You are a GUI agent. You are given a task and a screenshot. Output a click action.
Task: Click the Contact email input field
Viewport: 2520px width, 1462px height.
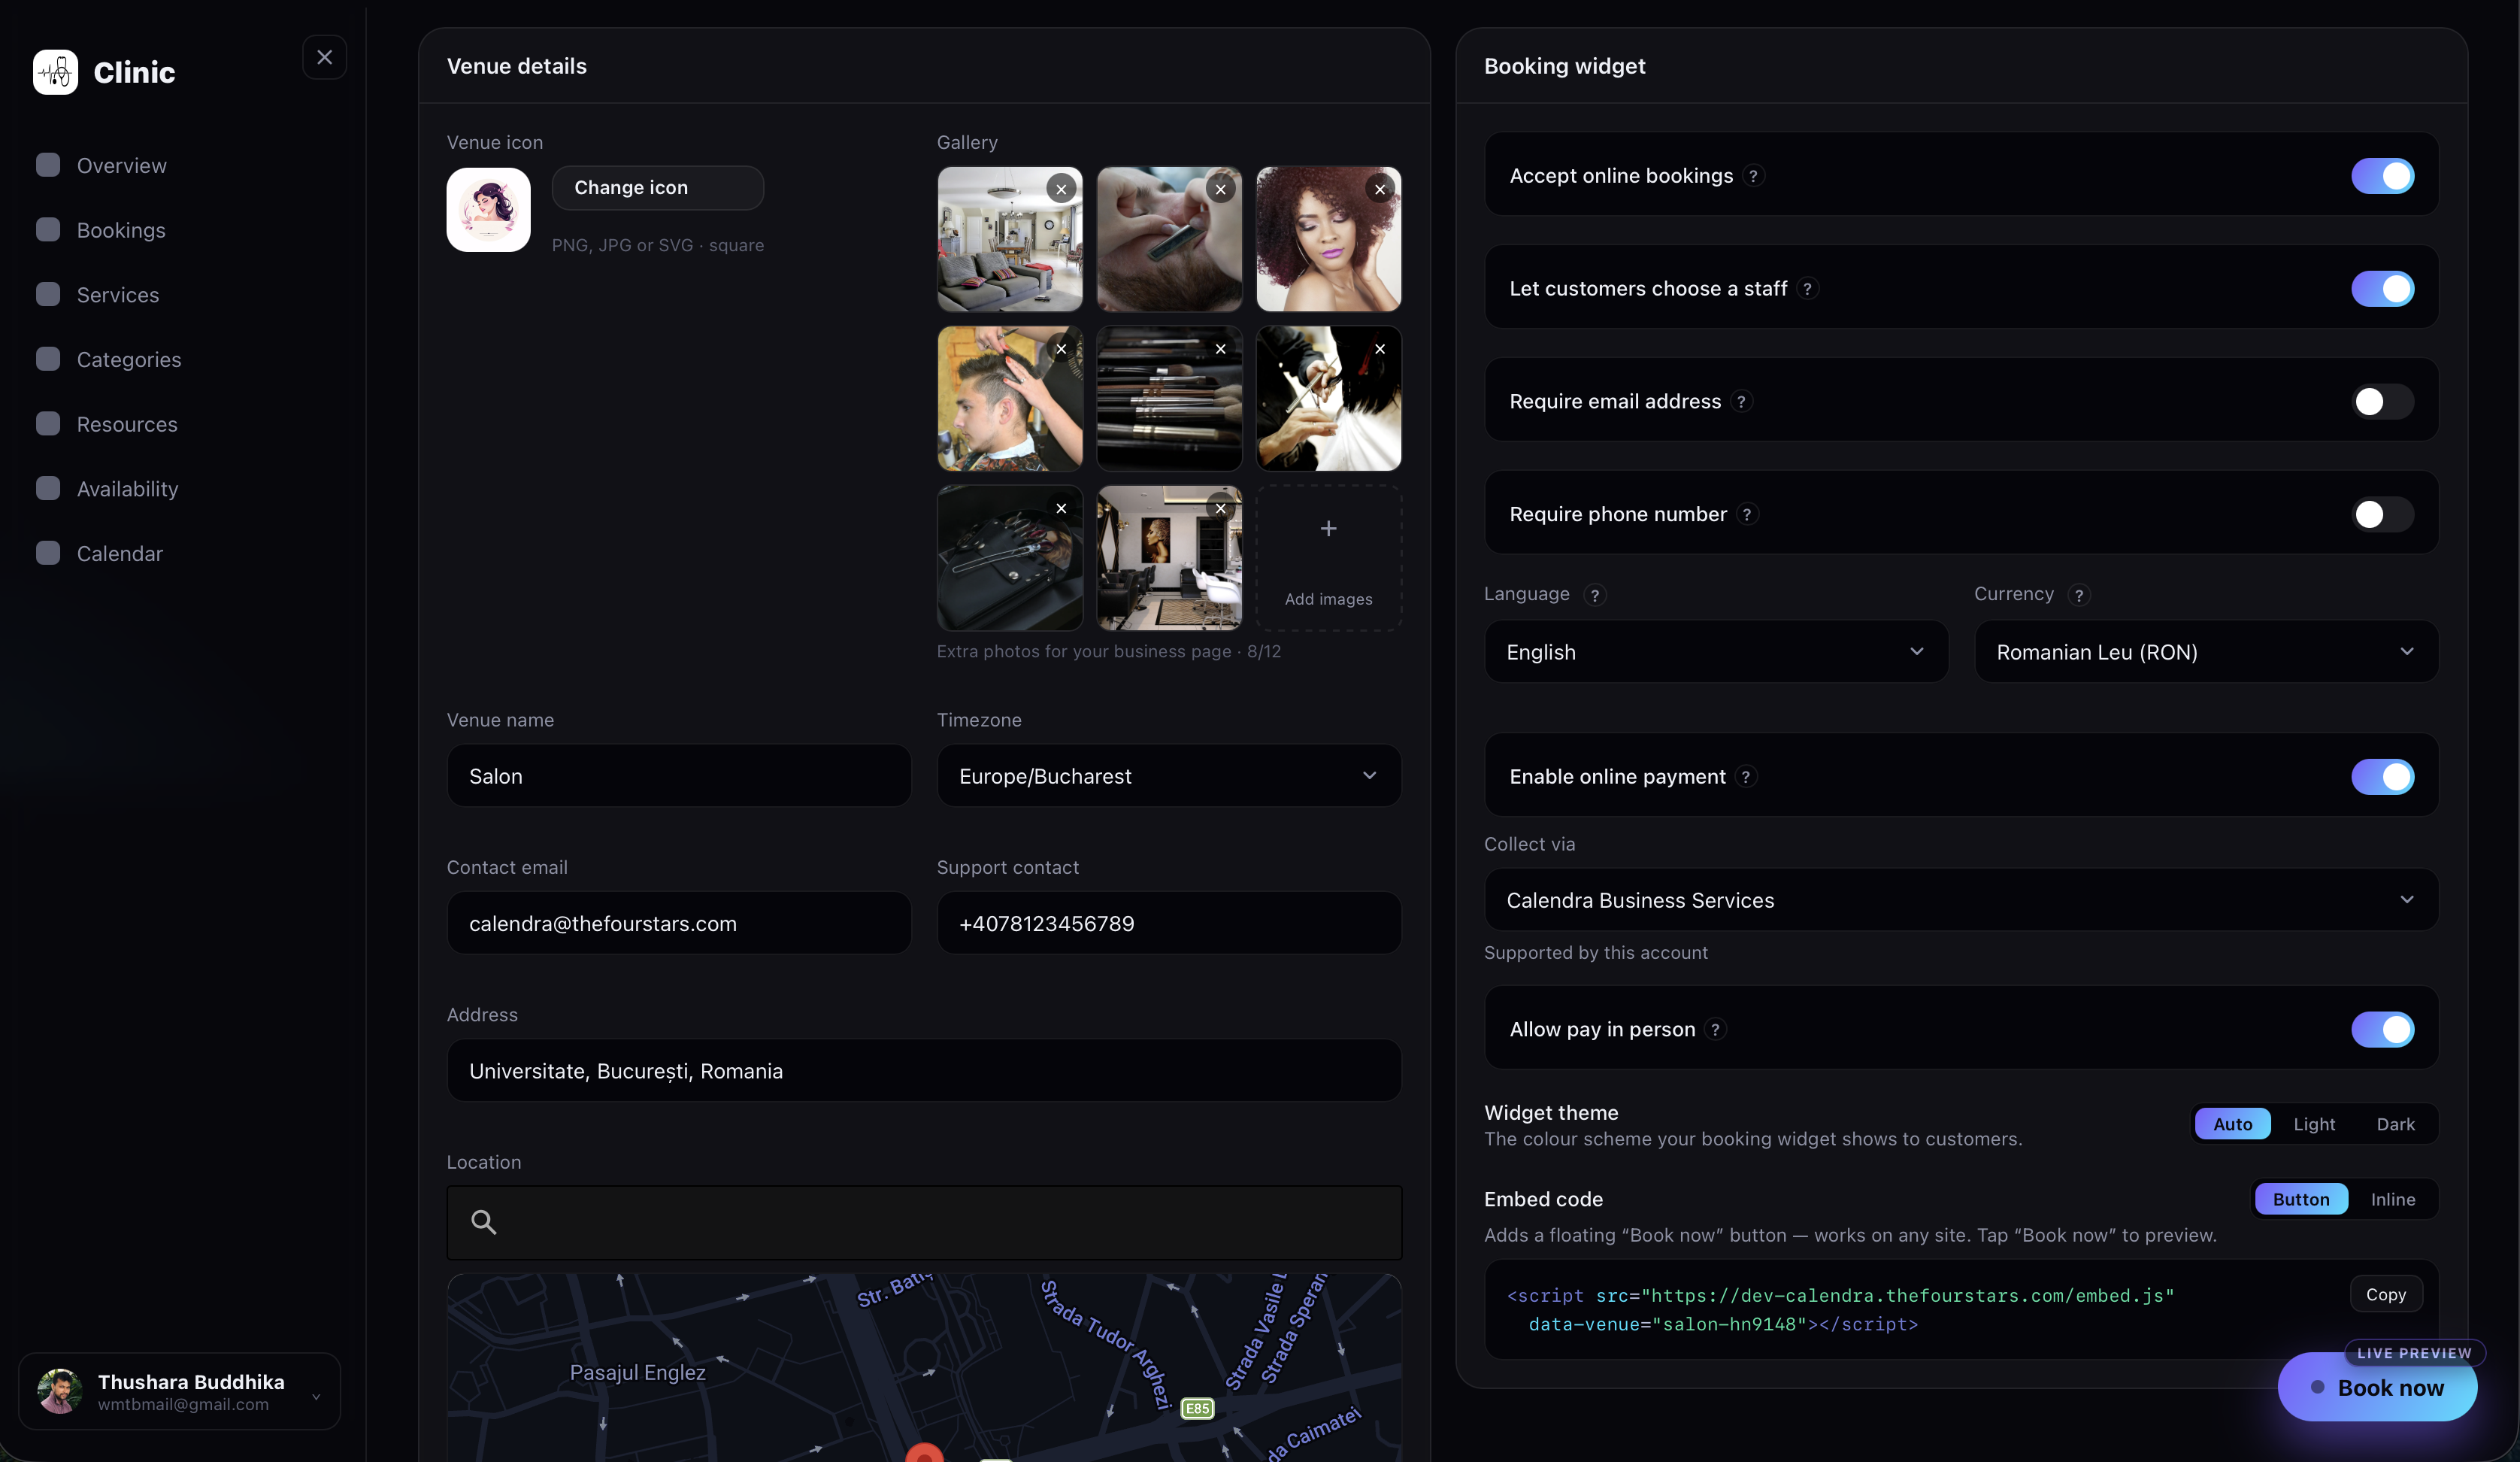tap(679, 923)
